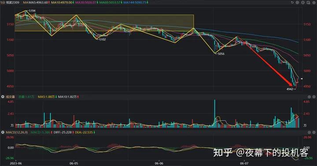
Task: Click the volume MA5:1.88万 value
Action: pos(46,97)
